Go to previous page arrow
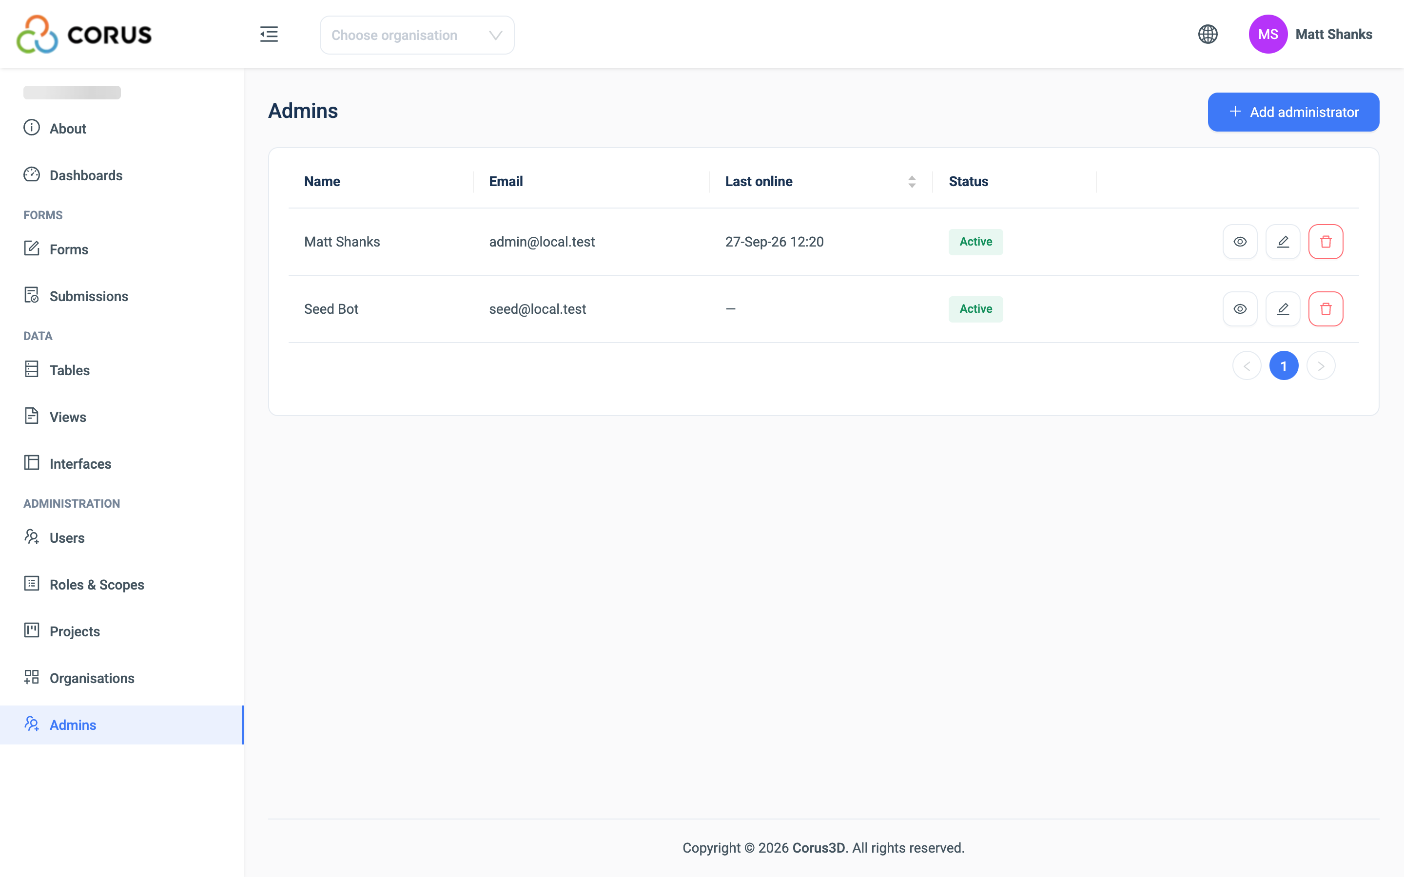1404x877 pixels. click(1246, 366)
